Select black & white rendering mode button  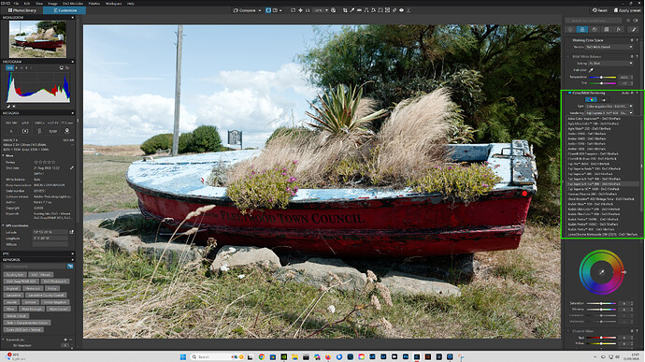point(604,99)
